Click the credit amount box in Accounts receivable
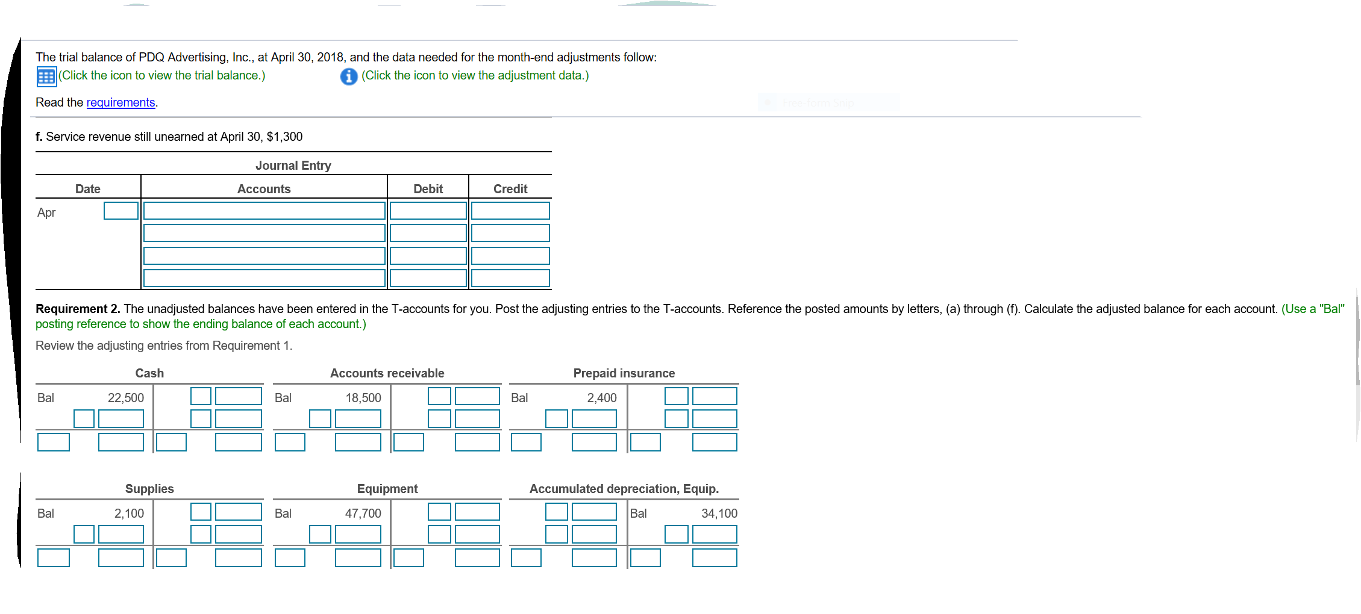Image resolution: width=1361 pixels, height=614 pixels. point(478,396)
